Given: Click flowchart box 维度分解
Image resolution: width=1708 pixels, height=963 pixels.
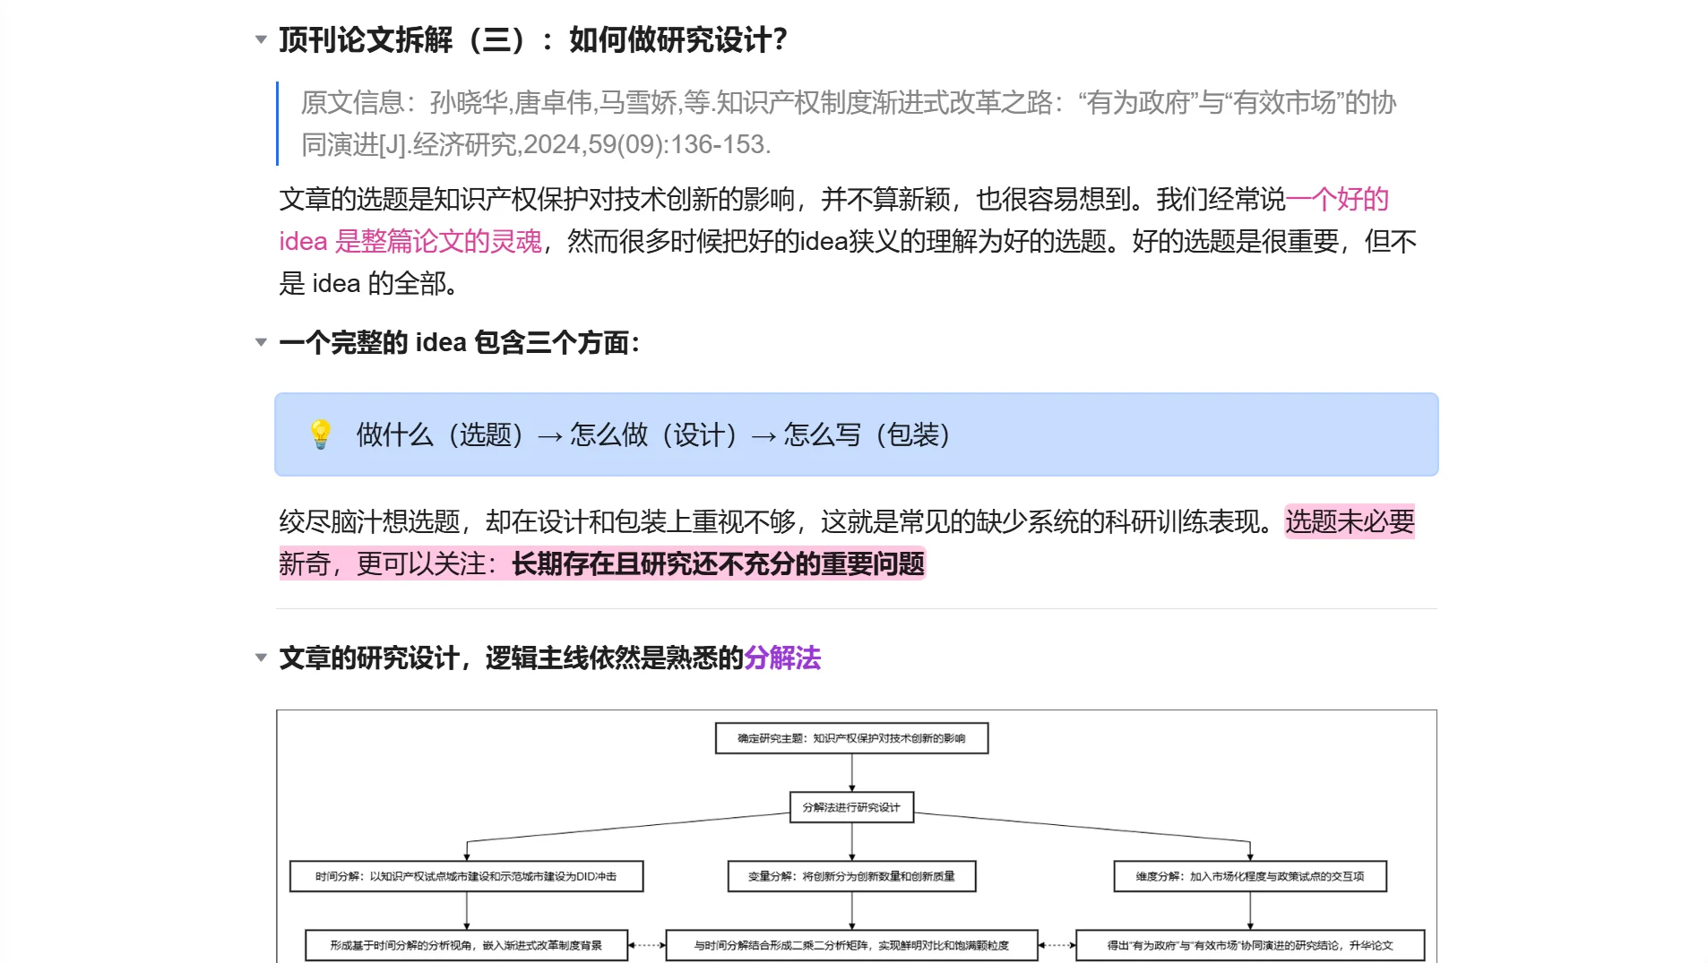Looking at the screenshot, I should click(1250, 876).
